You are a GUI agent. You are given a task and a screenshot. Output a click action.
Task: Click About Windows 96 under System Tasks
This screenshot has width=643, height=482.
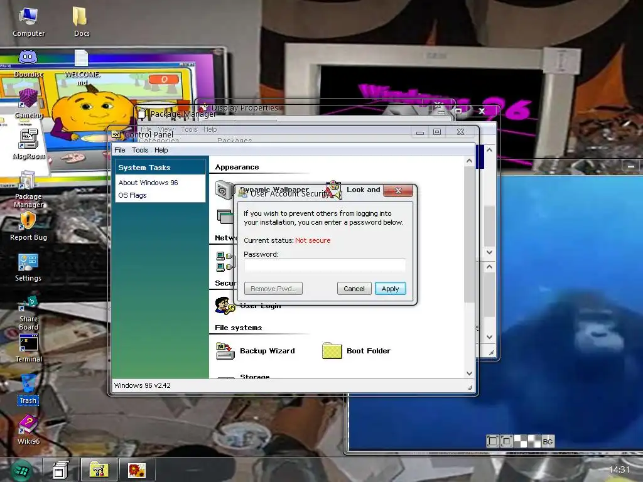[x=148, y=183]
